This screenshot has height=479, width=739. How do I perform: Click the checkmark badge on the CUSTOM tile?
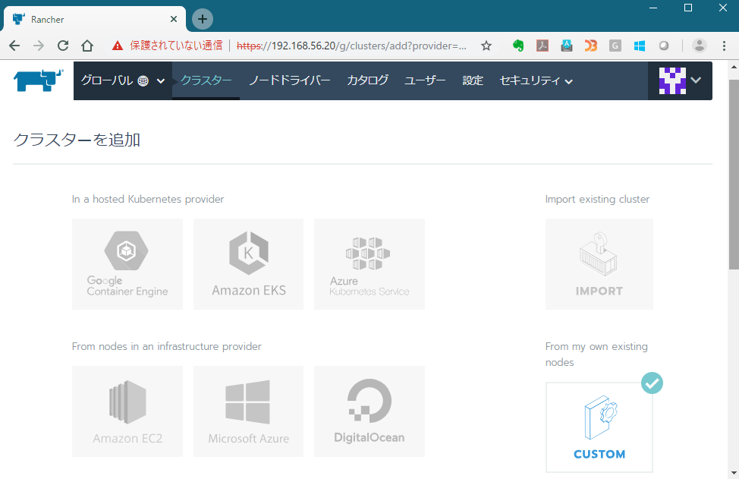(x=652, y=383)
